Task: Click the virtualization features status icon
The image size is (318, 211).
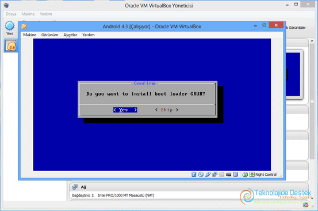Action: [x=235, y=175]
